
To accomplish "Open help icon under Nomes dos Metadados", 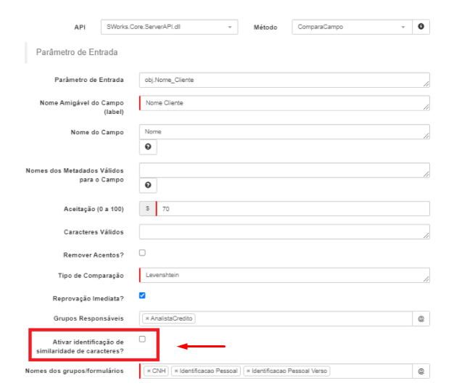I will point(148,185).
